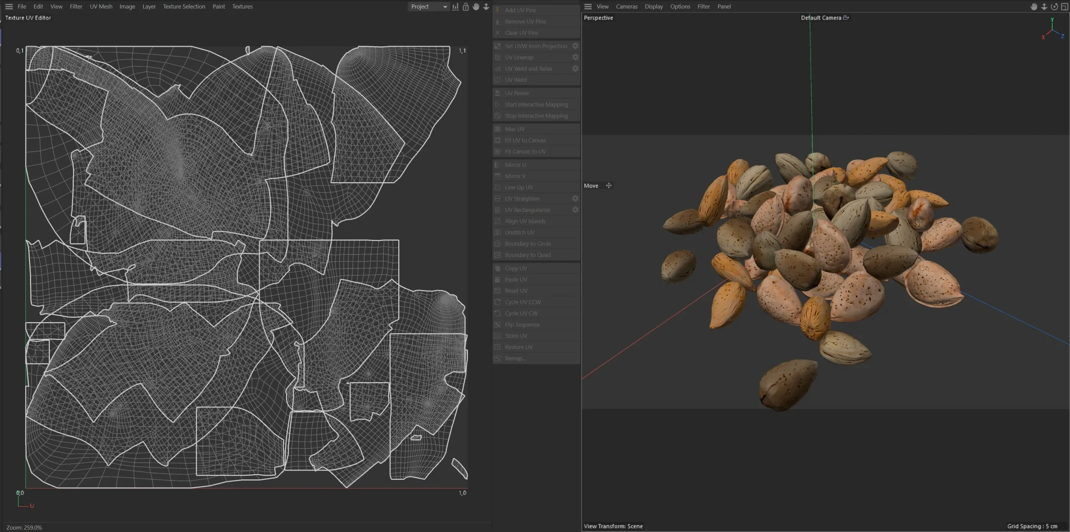Screen dimensions: 1070x532
Task: Click the Boundary to Circle icon
Action: (x=497, y=243)
